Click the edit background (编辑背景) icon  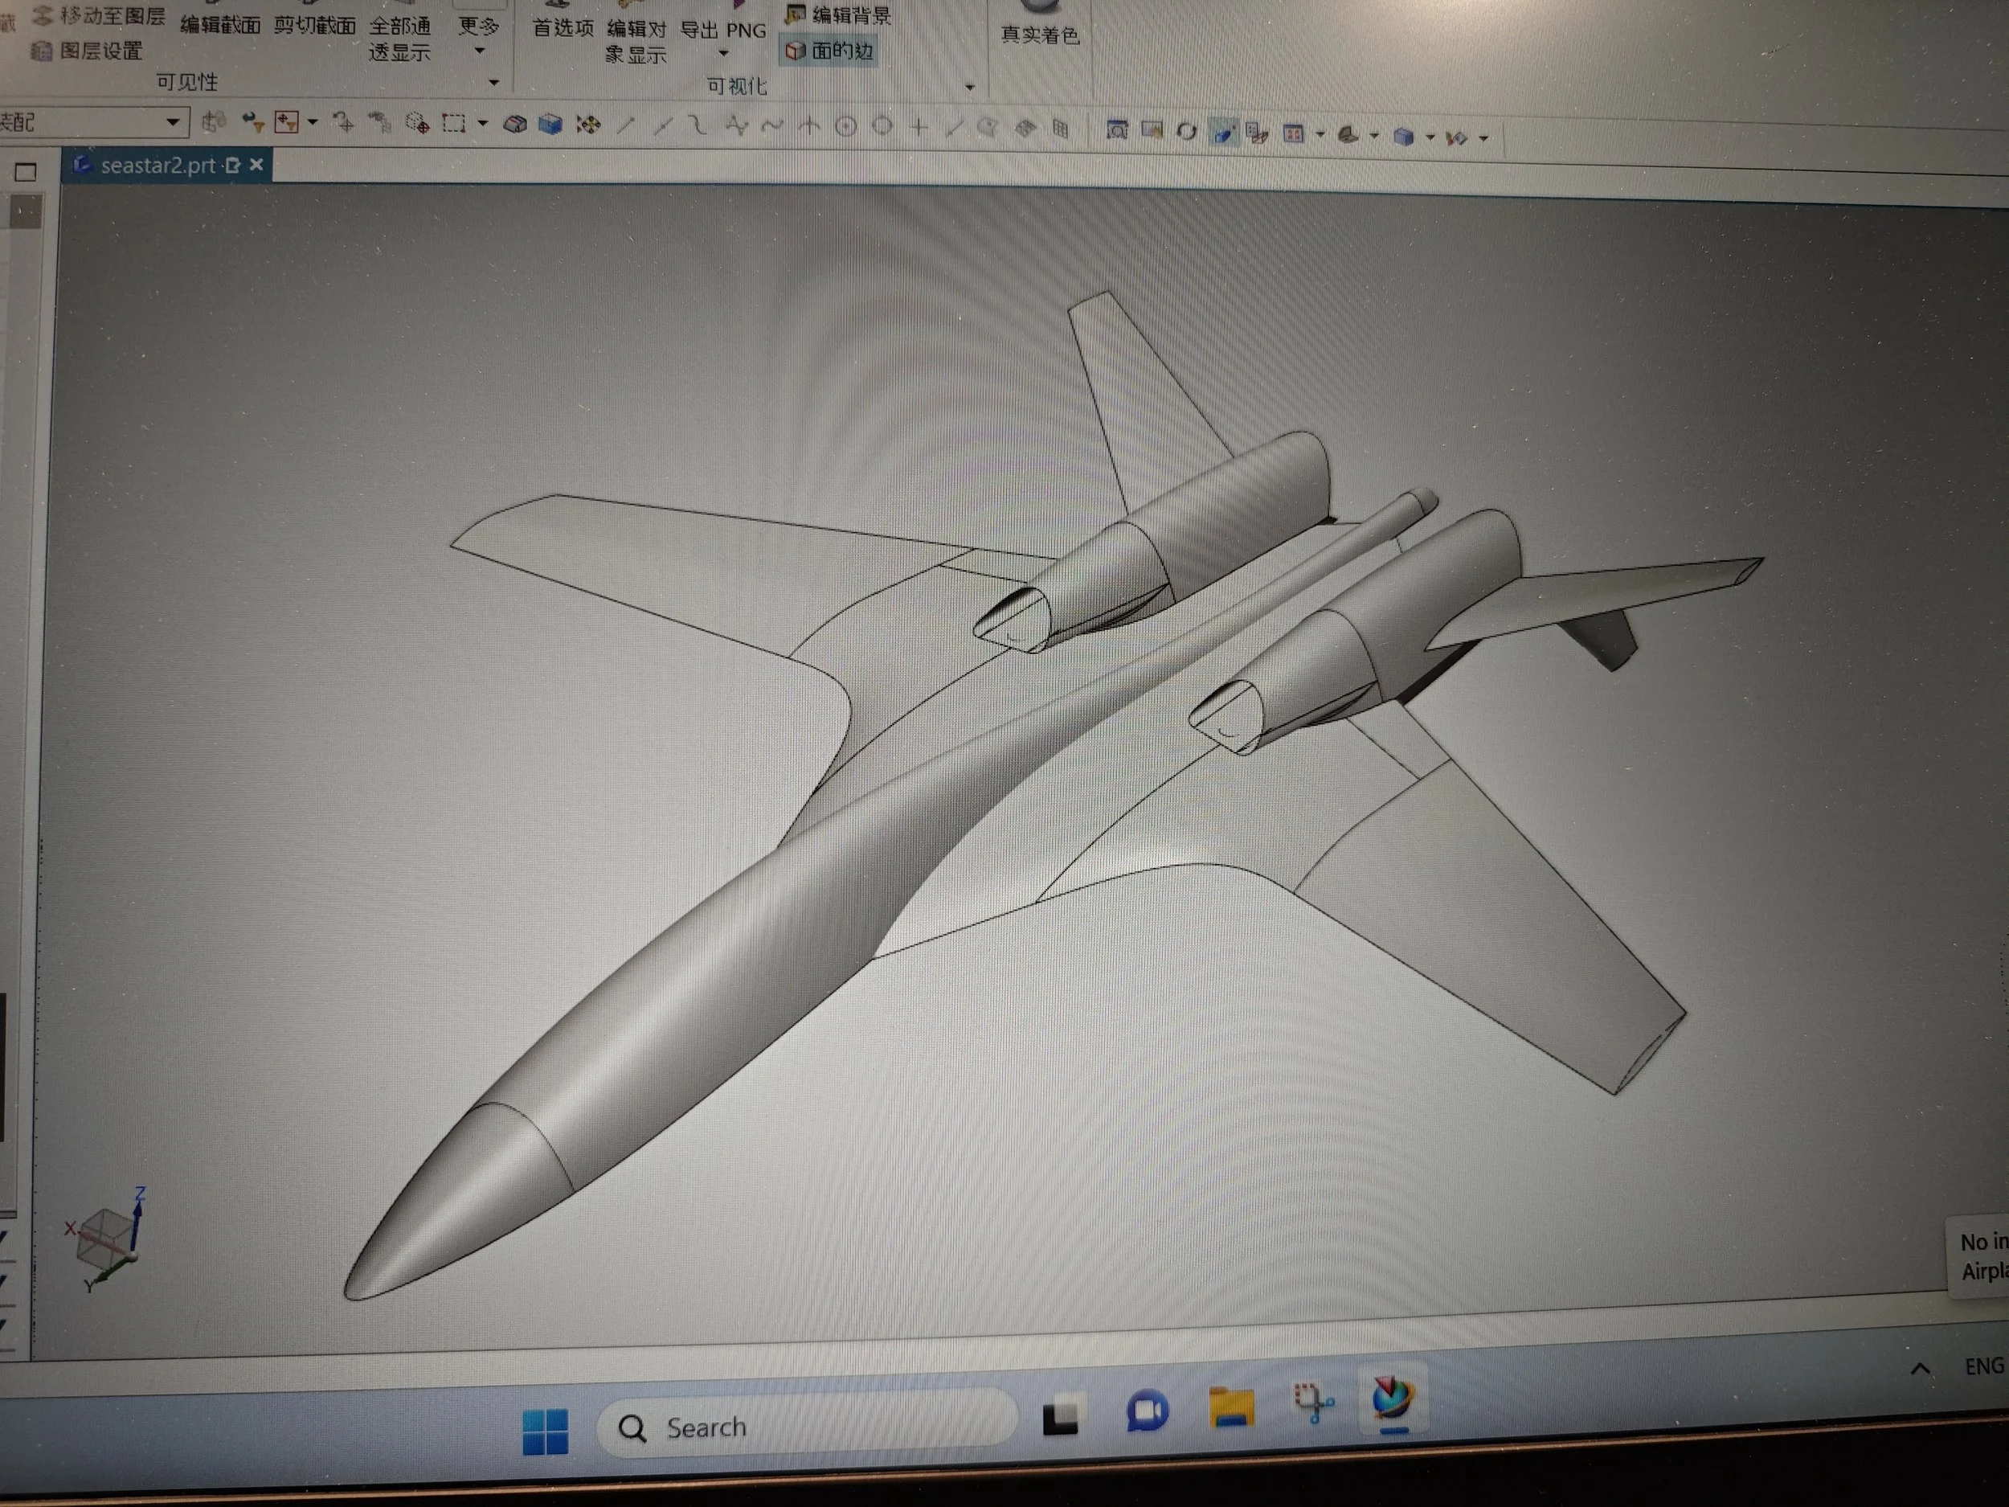point(796,14)
